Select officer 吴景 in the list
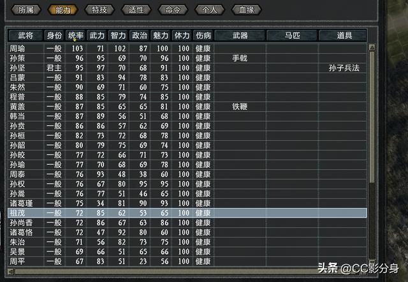 (x=187, y=251)
